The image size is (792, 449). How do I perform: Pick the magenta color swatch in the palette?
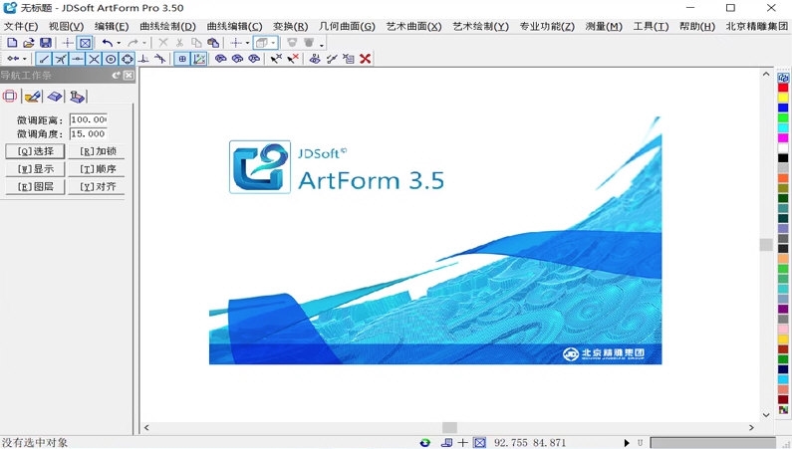(x=783, y=138)
